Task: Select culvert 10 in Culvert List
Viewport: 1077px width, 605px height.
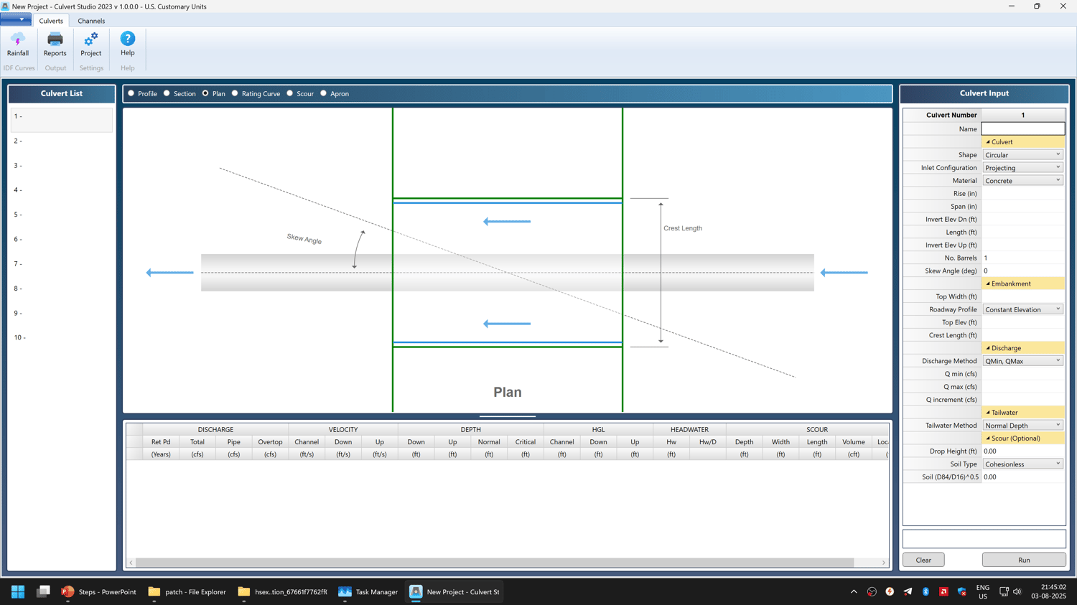Action: tap(62, 337)
